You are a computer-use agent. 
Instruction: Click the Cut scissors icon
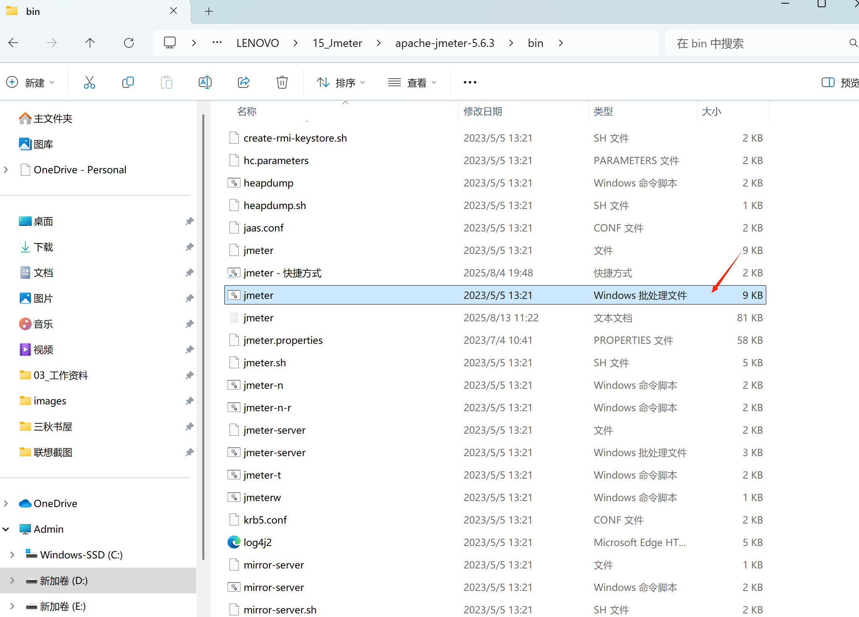click(89, 82)
